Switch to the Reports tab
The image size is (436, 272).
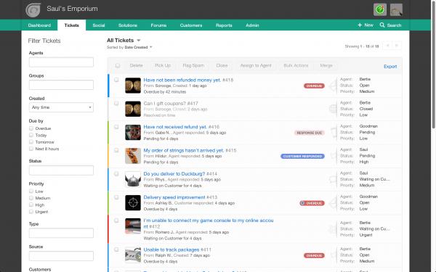point(224,25)
